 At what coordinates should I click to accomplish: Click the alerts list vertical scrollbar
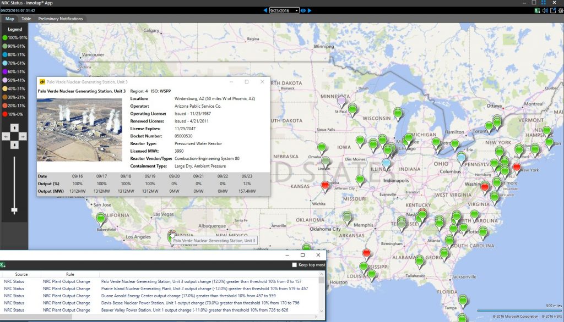click(321, 292)
